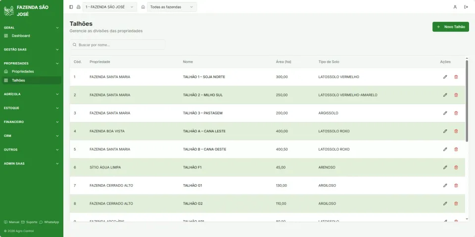Viewport: 475px width, 237px height.
Task: Delete Talhão A – Cana Leste row
Action: coord(456,131)
